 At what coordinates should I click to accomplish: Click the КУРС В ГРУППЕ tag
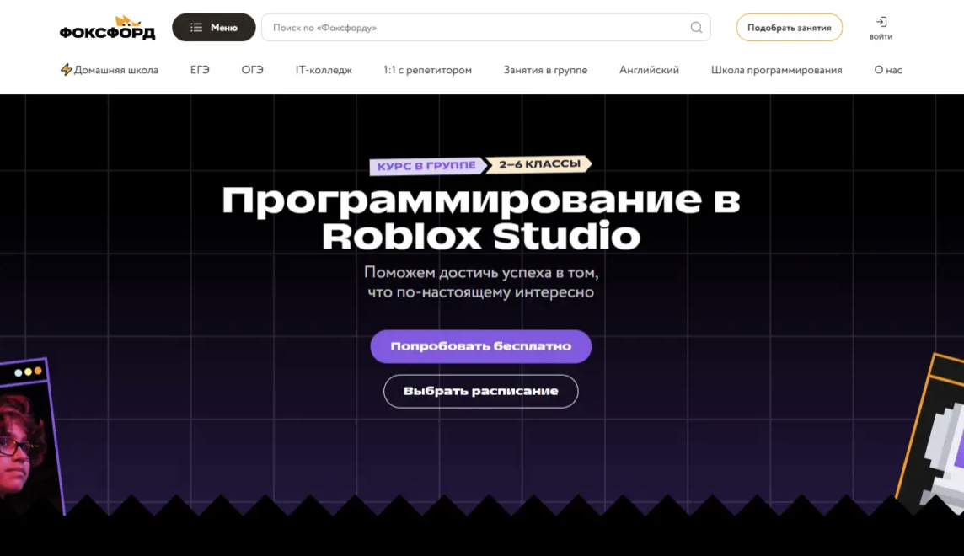(426, 166)
